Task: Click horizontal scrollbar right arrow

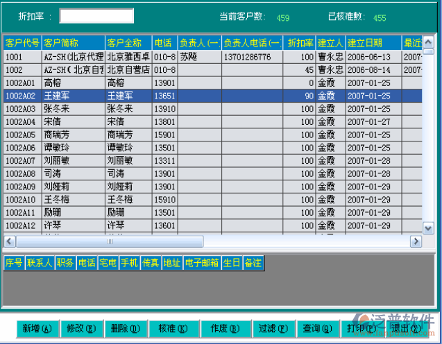Action: point(416,241)
